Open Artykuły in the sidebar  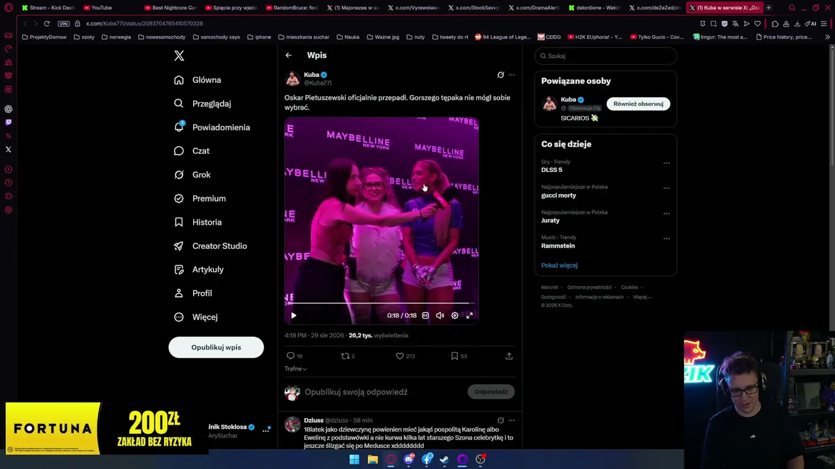pyautogui.click(x=199, y=270)
